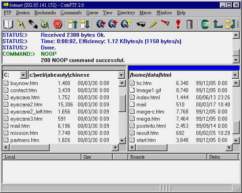242x193 pixels.
Task: Click the View file sunglasses icon
Action: [141, 24]
